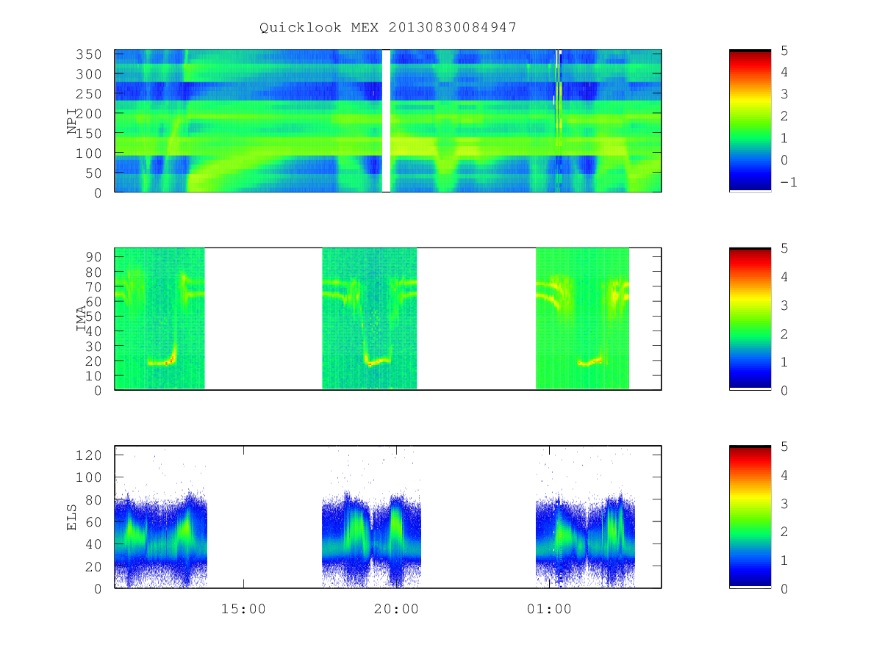Click the first IMA data block on left
882x661 pixels.
(159, 319)
